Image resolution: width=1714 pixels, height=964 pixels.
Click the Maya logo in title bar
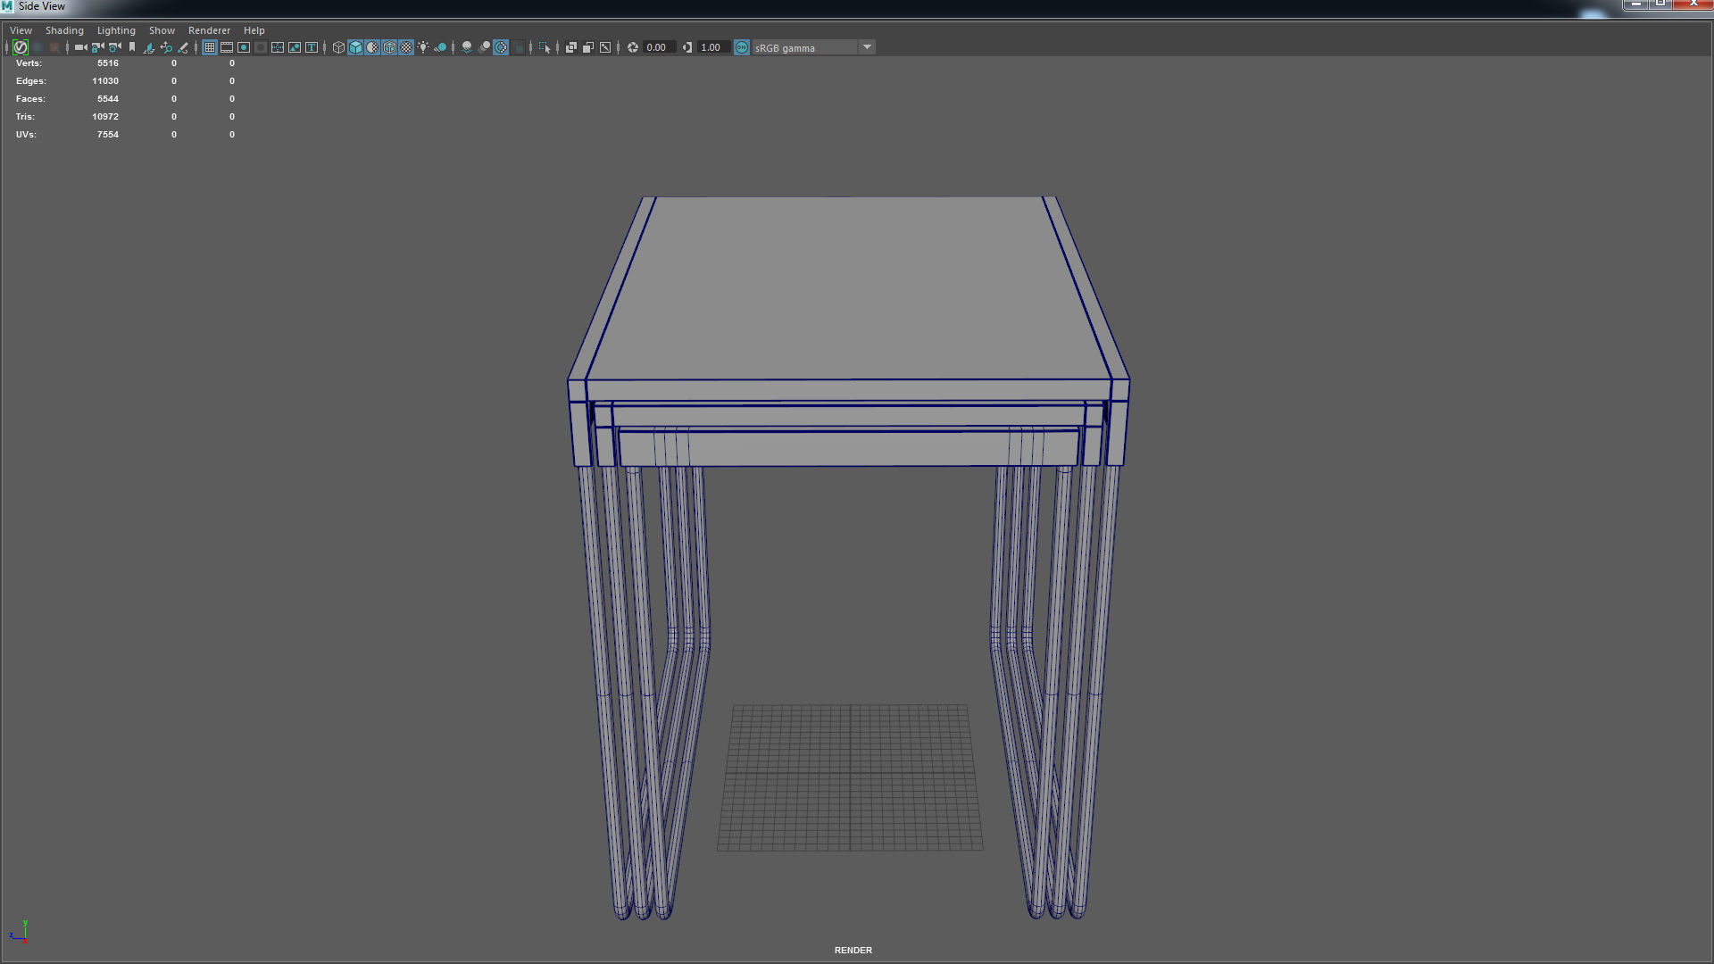(7, 6)
